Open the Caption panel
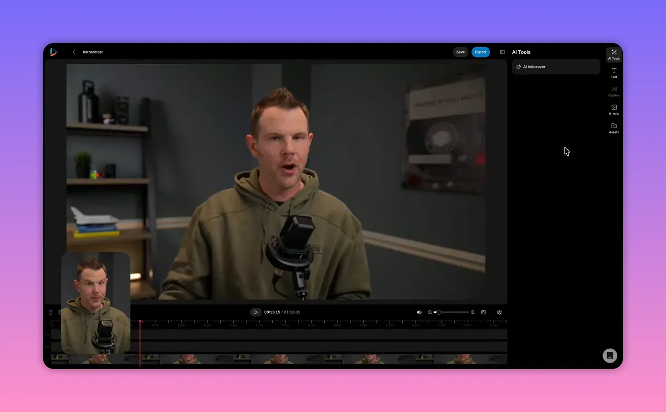The height and width of the screenshot is (412, 666). point(614,91)
